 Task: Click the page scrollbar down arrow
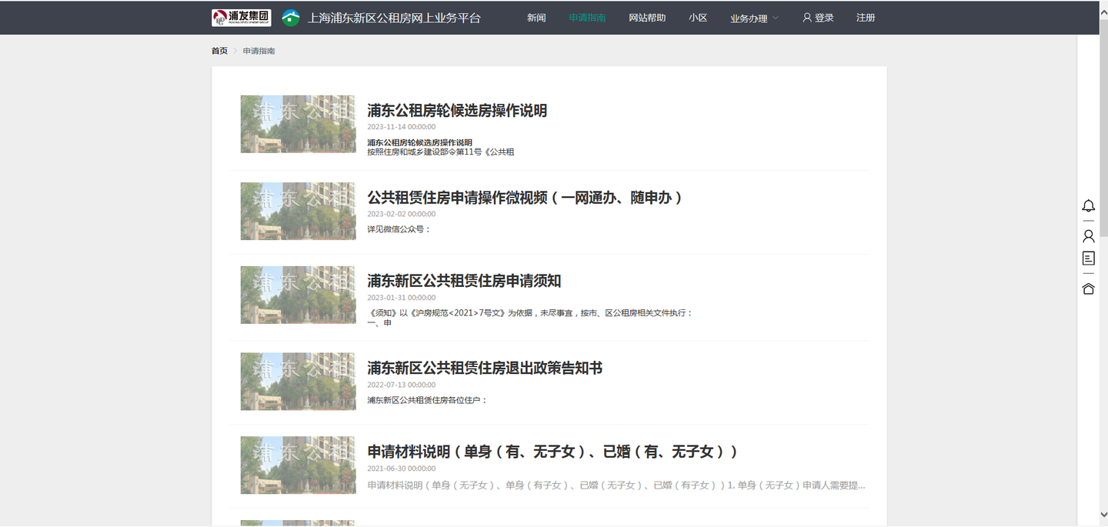(x=1102, y=516)
